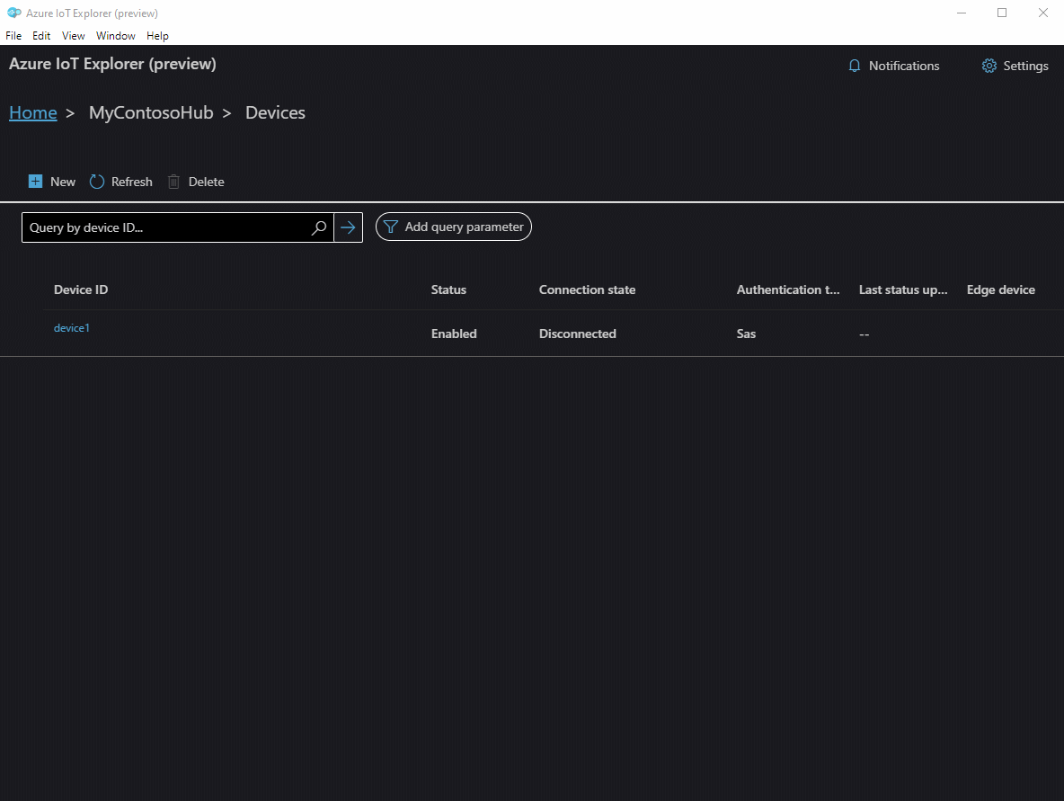The height and width of the screenshot is (801, 1064).
Task: Open the View menu
Action: tap(74, 36)
